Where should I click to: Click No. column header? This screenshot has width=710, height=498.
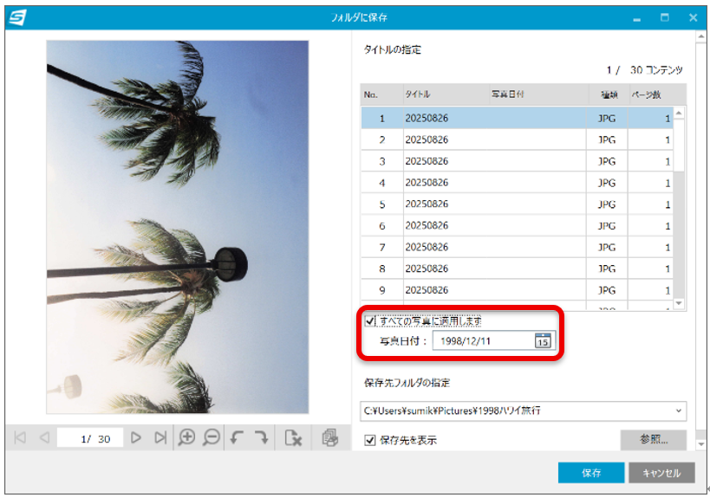[381, 94]
